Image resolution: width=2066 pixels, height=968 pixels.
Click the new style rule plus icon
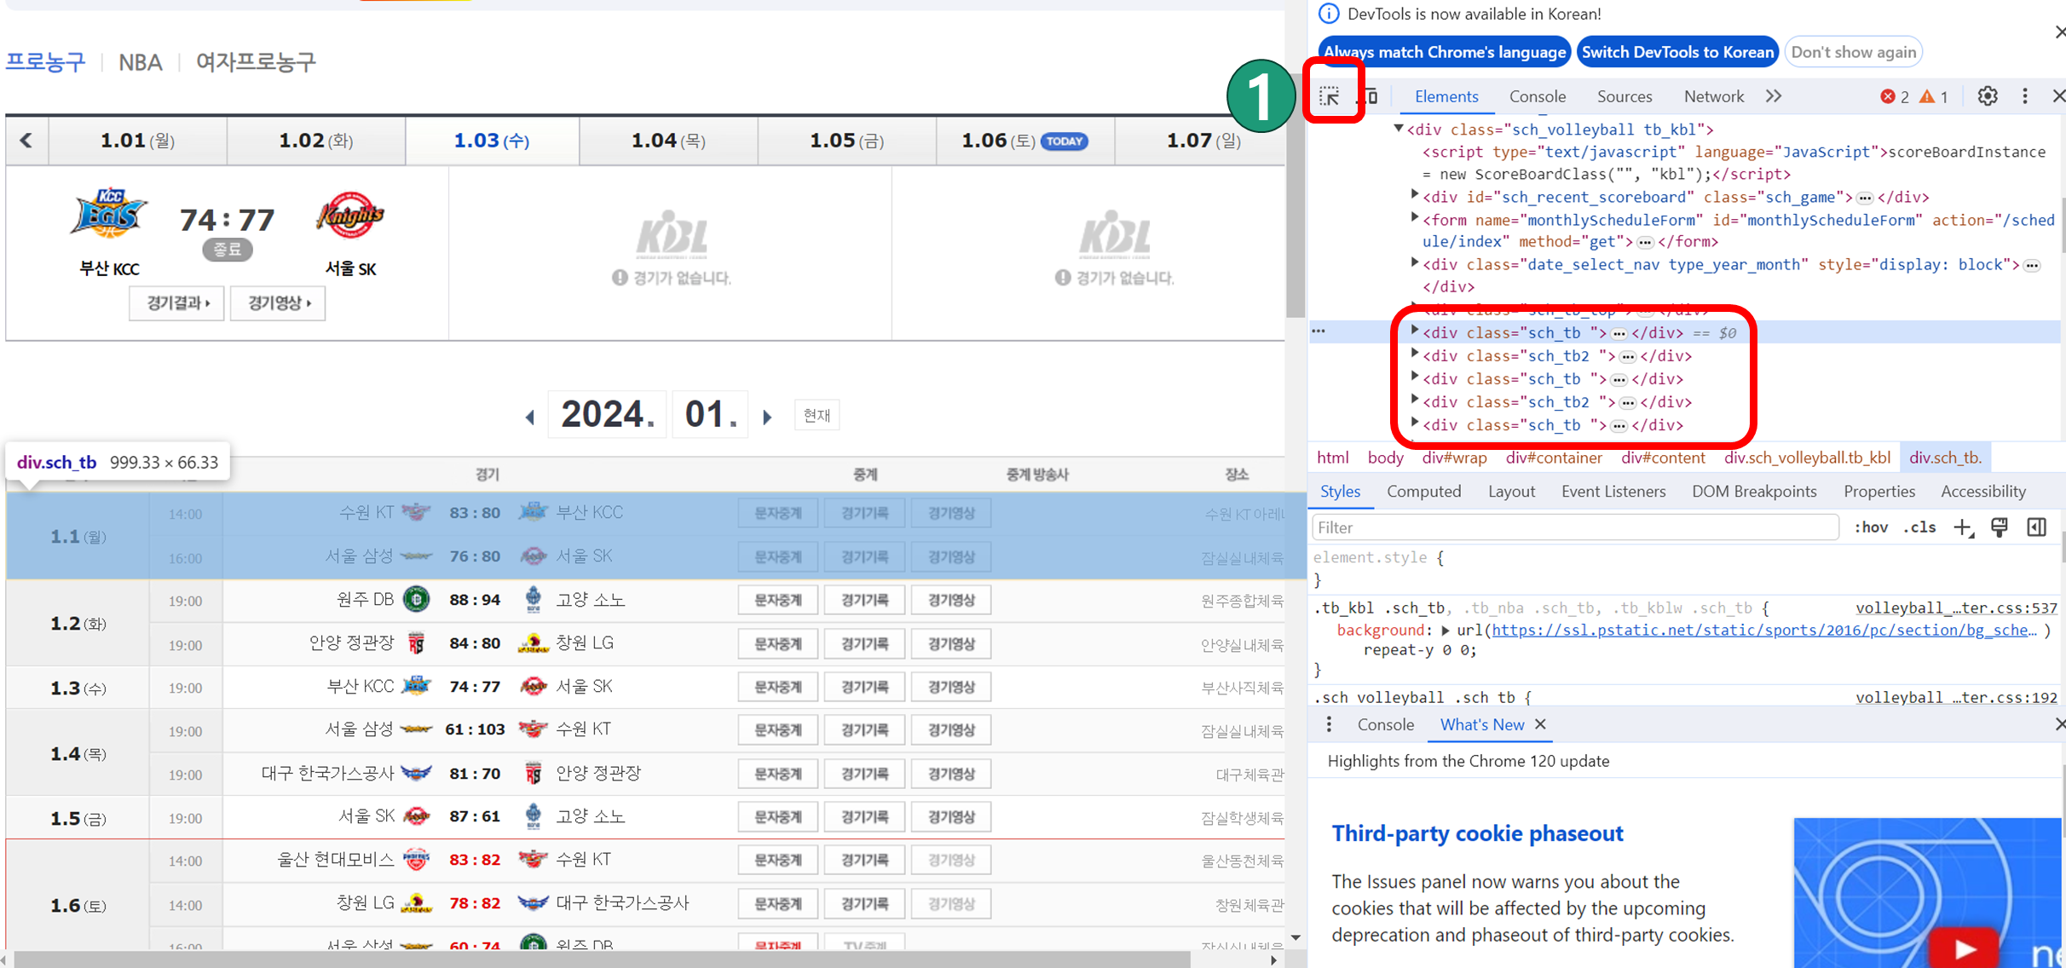tap(1963, 527)
